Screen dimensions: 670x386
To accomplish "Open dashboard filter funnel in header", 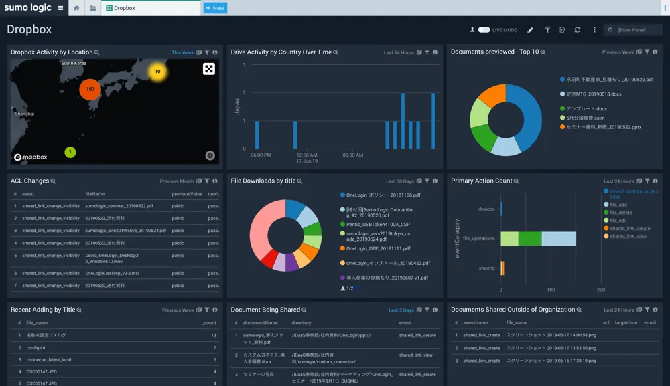I will tap(547, 30).
